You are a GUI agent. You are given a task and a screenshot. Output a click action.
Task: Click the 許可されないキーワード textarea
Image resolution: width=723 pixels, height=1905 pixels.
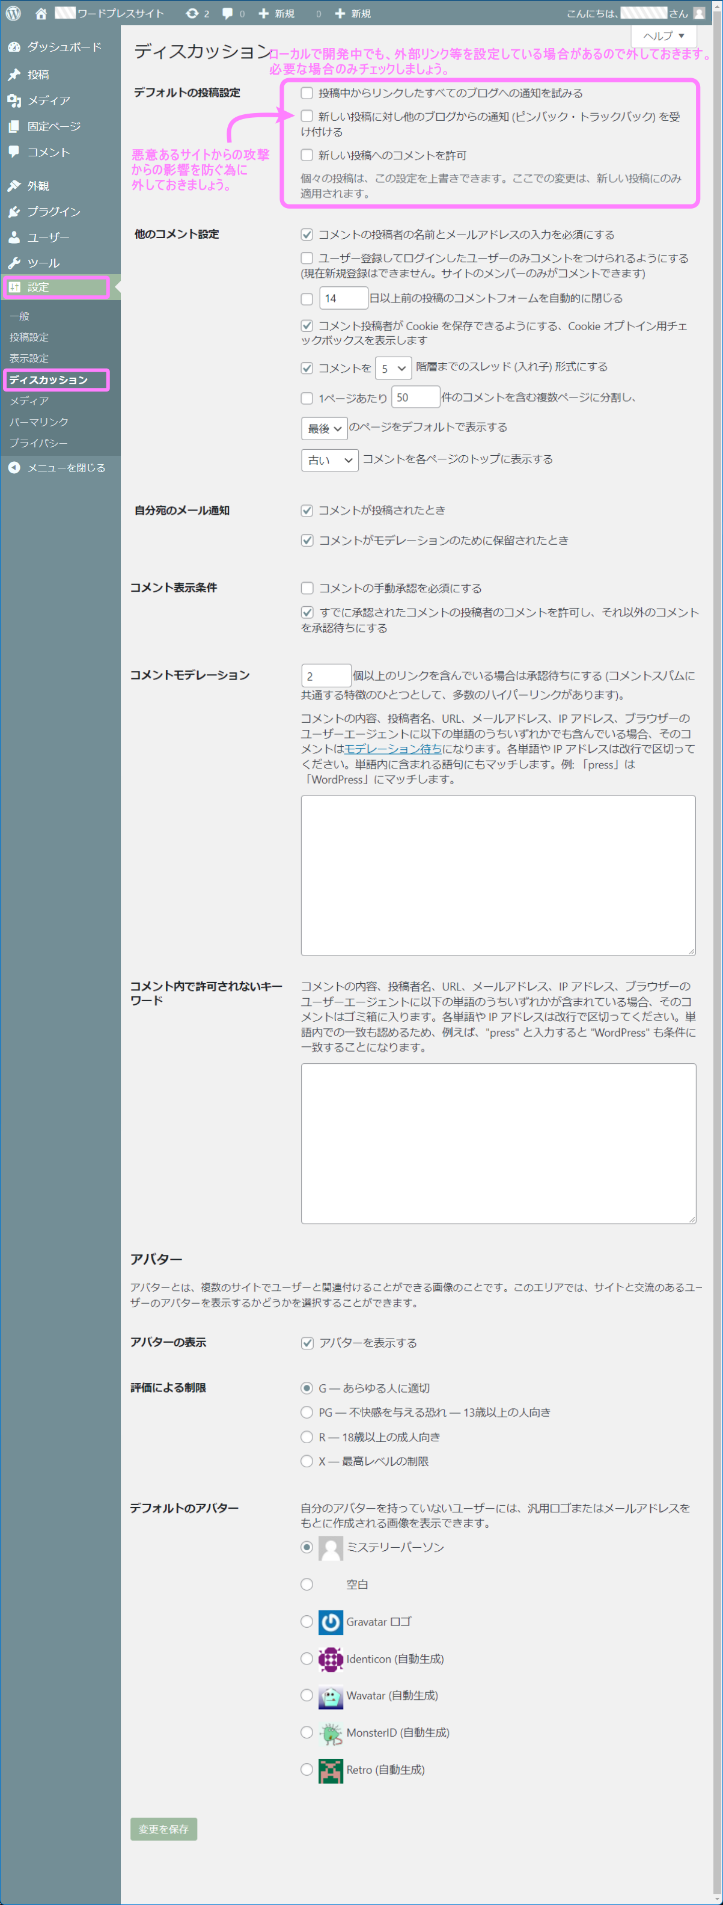498,1143
